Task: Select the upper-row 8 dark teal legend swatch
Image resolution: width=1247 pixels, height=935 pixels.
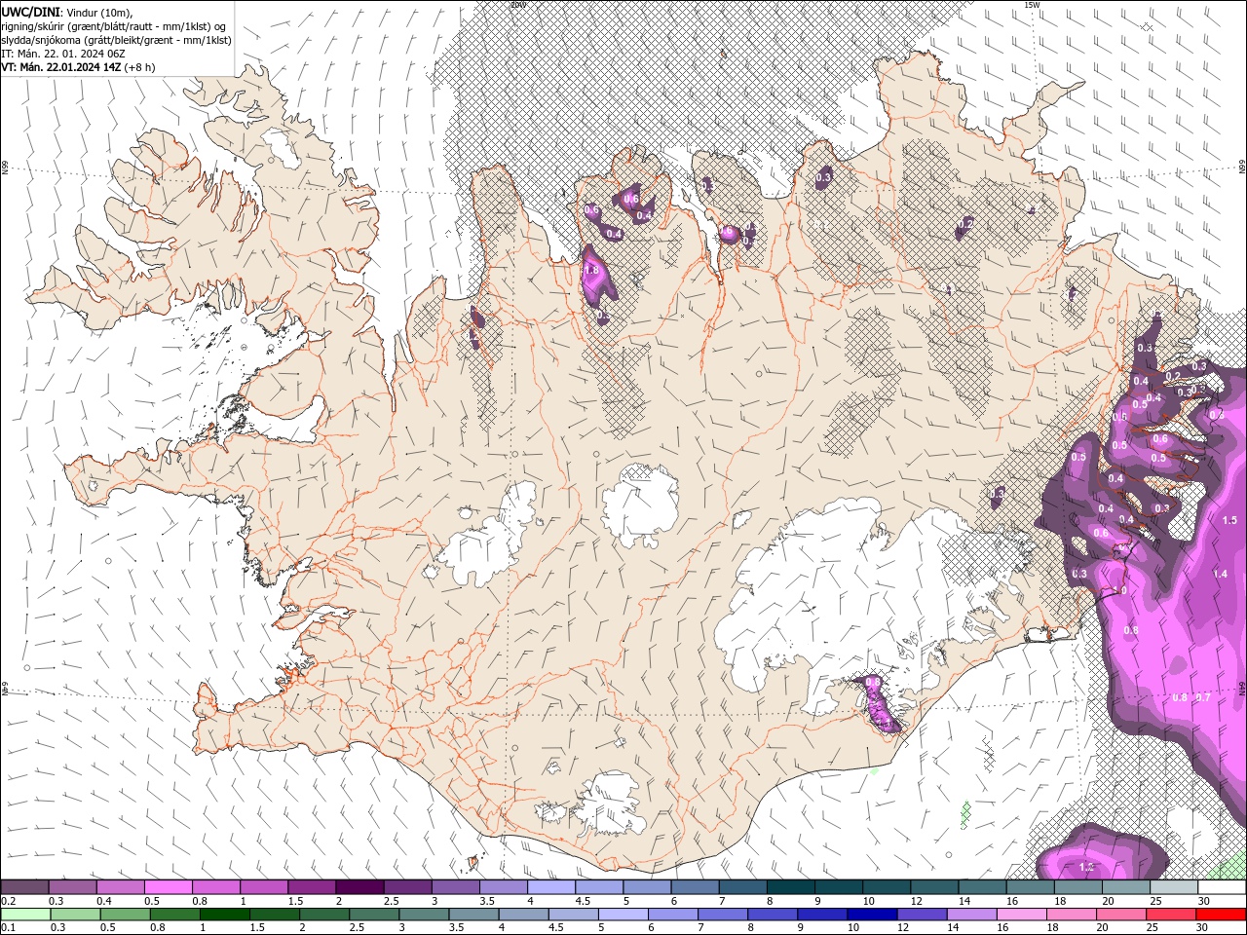Action: click(x=791, y=886)
